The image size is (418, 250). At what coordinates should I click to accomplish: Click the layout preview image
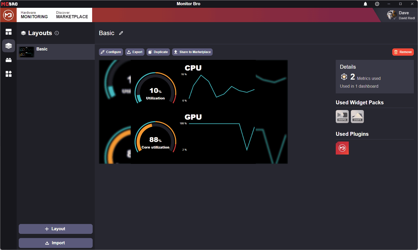coord(193,112)
